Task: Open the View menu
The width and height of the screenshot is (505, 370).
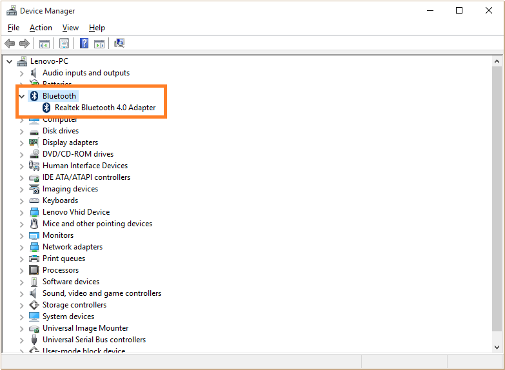Action: pyautogui.click(x=70, y=28)
